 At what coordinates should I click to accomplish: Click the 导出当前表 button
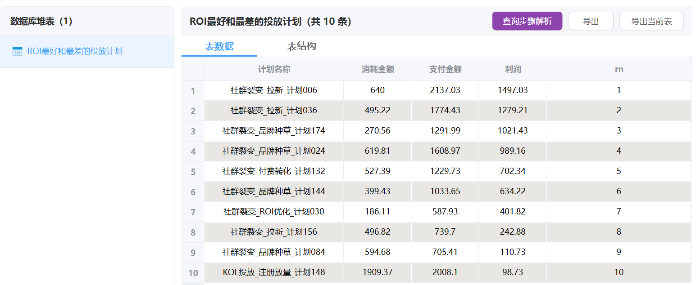(651, 21)
